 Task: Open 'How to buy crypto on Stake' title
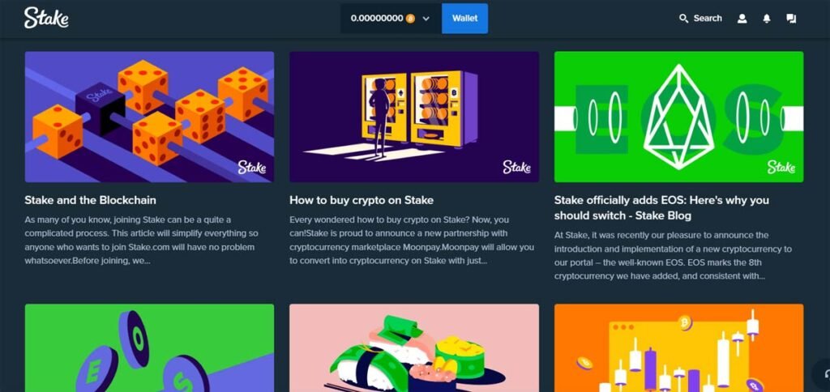click(362, 200)
